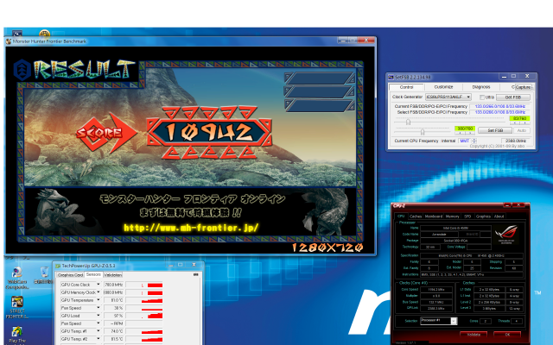Screen dimensions: 553x345
Task: Switch to Customize tab in SetFSB
Action: [443, 87]
